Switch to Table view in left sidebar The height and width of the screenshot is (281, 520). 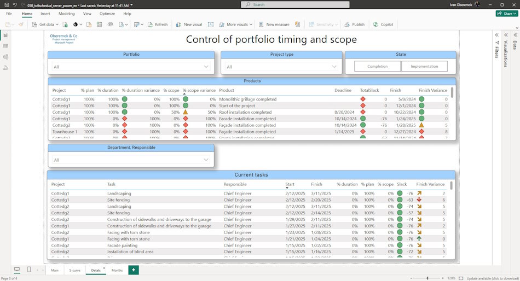tap(5, 46)
